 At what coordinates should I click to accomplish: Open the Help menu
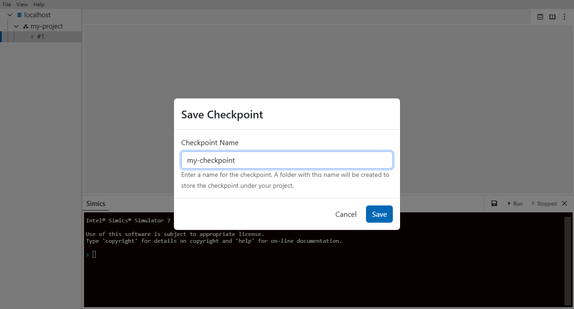[x=39, y=5]
